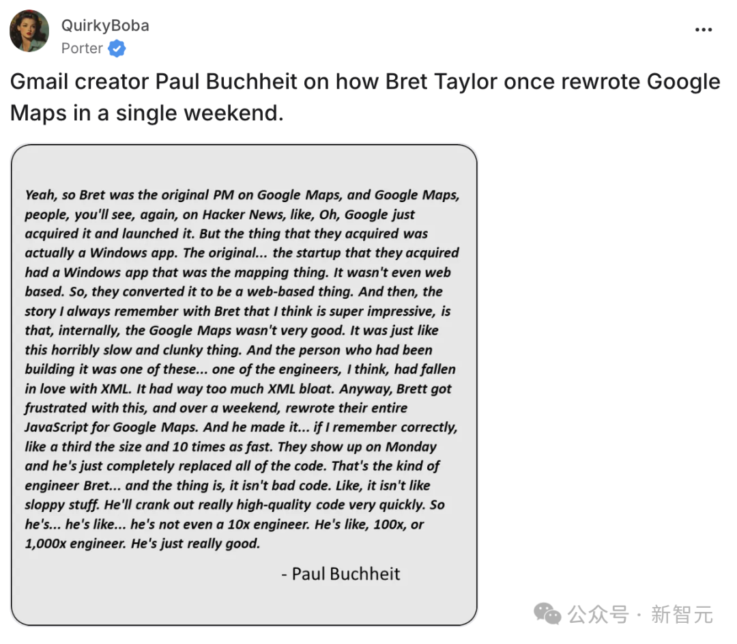The height and width of the screenshot is (644, 737).
Task: Click the blue verified badge icon
Action: [117, 48]
